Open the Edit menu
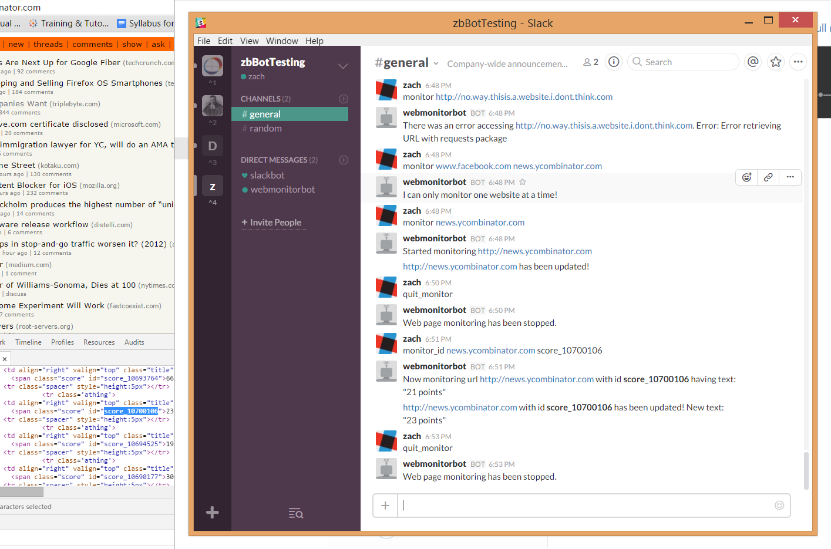 click(225, 41)
